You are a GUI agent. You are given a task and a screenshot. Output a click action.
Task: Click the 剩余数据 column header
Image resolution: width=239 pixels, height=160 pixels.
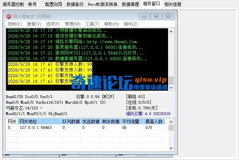tap(110, 121)
